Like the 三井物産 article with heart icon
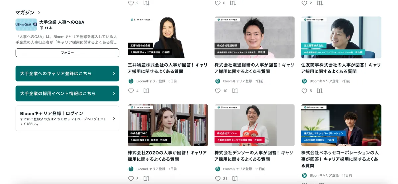This screenshot has width=398, height=184. coord(131,91)
